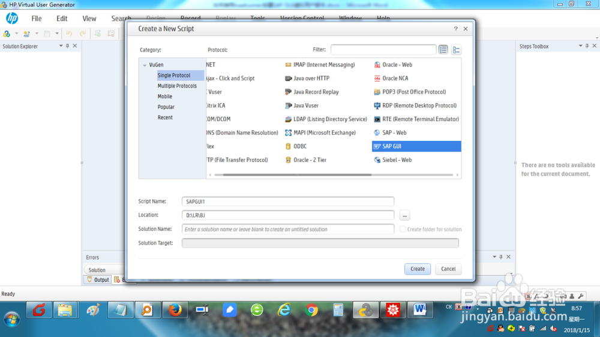Select Oracle NCA protocol
Image resolution: width=600 pixels, height=337 pixels.
pyautogui.click(x=391, y=78)
